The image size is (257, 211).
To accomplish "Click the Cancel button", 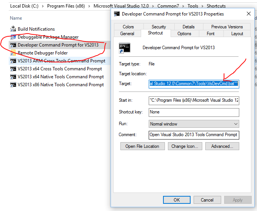I will [x=207, y=200].
